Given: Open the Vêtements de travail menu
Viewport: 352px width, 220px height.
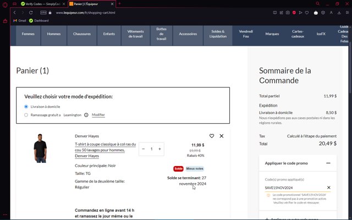Looking at the screenshot, I should [135, 34].
